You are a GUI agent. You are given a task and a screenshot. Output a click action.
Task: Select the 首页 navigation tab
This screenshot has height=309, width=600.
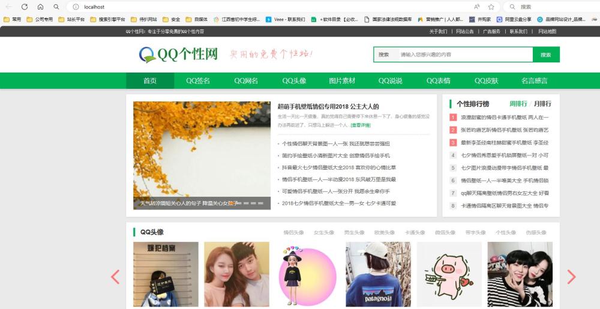[x=150, y=80]
